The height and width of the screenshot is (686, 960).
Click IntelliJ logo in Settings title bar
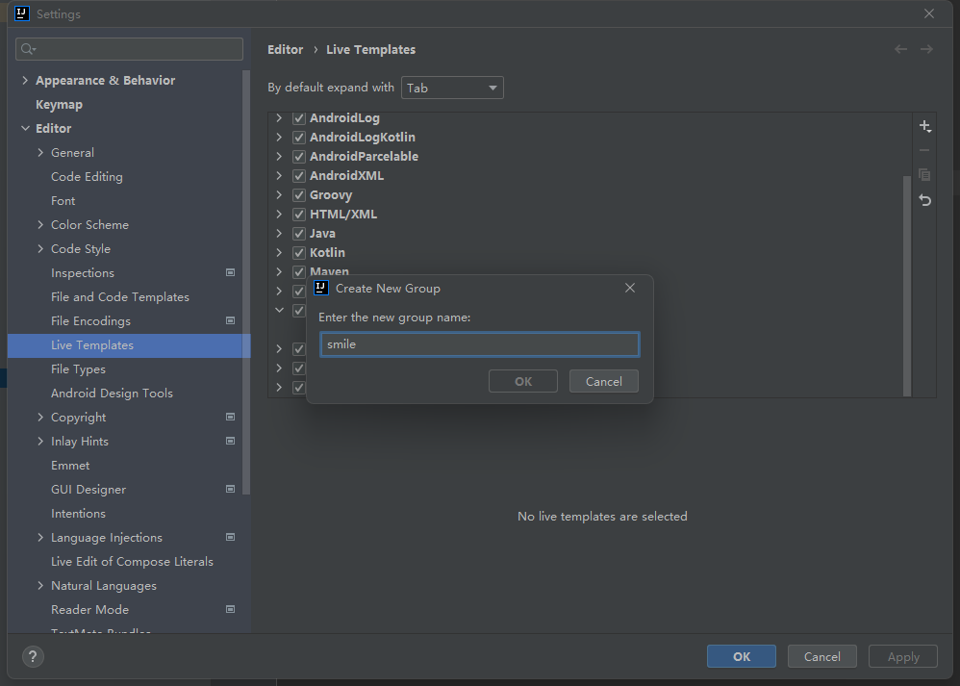(22, 13)
